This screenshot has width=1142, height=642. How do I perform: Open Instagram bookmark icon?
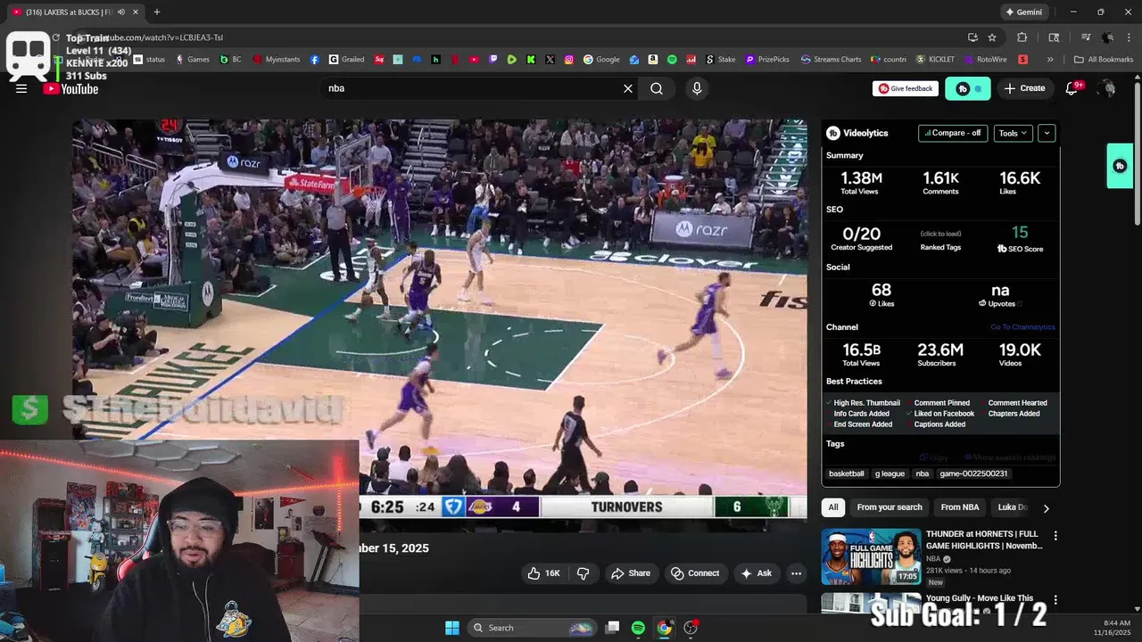[x=569, y=60]
